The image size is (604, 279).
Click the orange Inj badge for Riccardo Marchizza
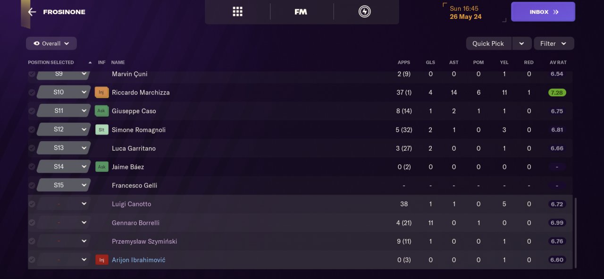(x=101, y=93)
